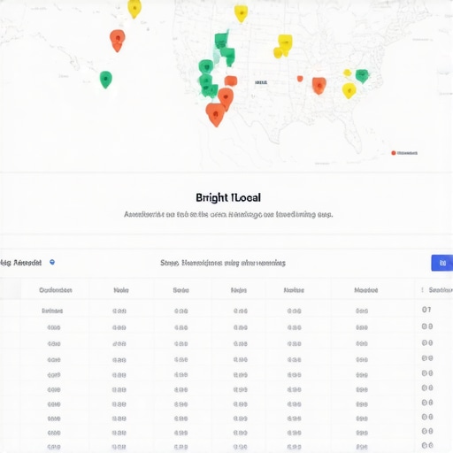
Task: Click the red legend dot below the map
Action: point(394,153)
